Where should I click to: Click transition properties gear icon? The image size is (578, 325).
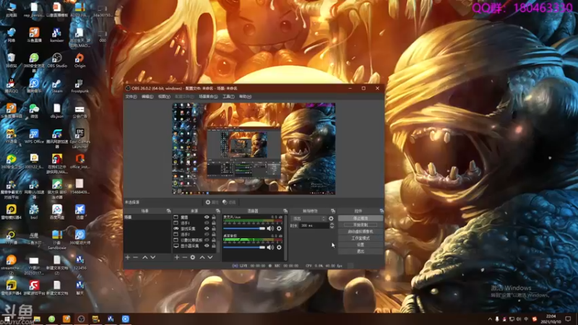point(331,218)
